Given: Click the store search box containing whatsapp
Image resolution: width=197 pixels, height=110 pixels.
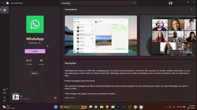Looking at the screenshot, I should (x=98, y=3).
